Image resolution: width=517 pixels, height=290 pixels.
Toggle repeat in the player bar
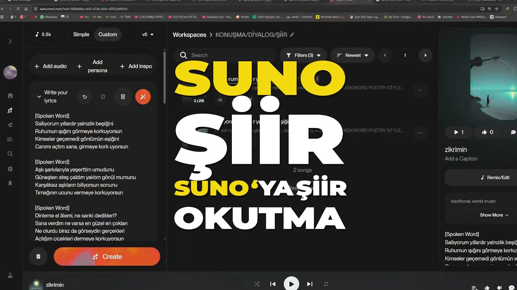coord(326,284)
